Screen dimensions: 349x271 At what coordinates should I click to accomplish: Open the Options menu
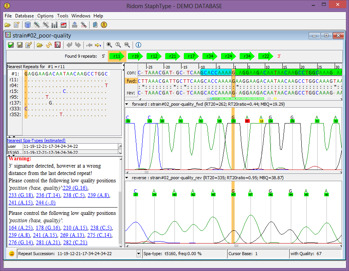45,16
